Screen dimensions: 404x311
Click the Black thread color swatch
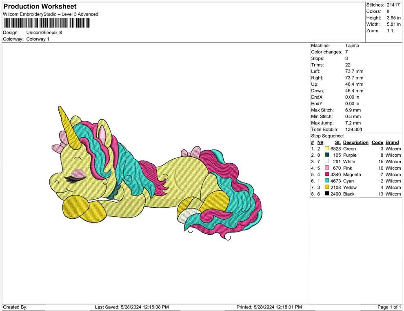point(327,193)
